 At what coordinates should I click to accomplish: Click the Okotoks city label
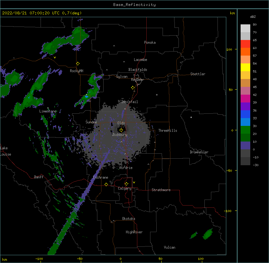129,219
